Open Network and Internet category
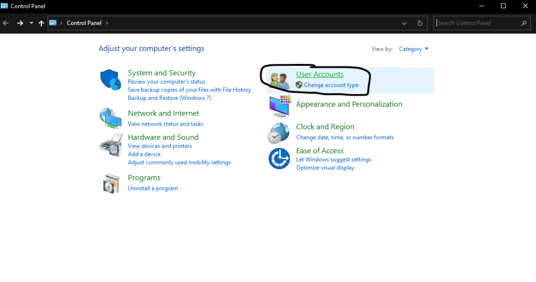 [163, 113]
